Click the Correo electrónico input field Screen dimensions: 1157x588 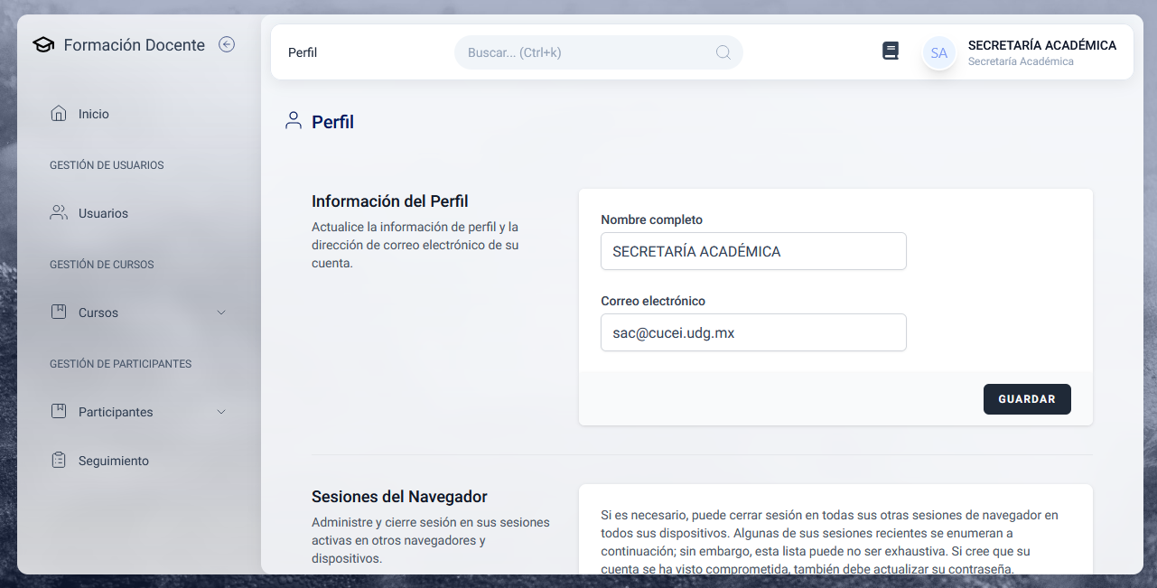[x=753, y=332]
